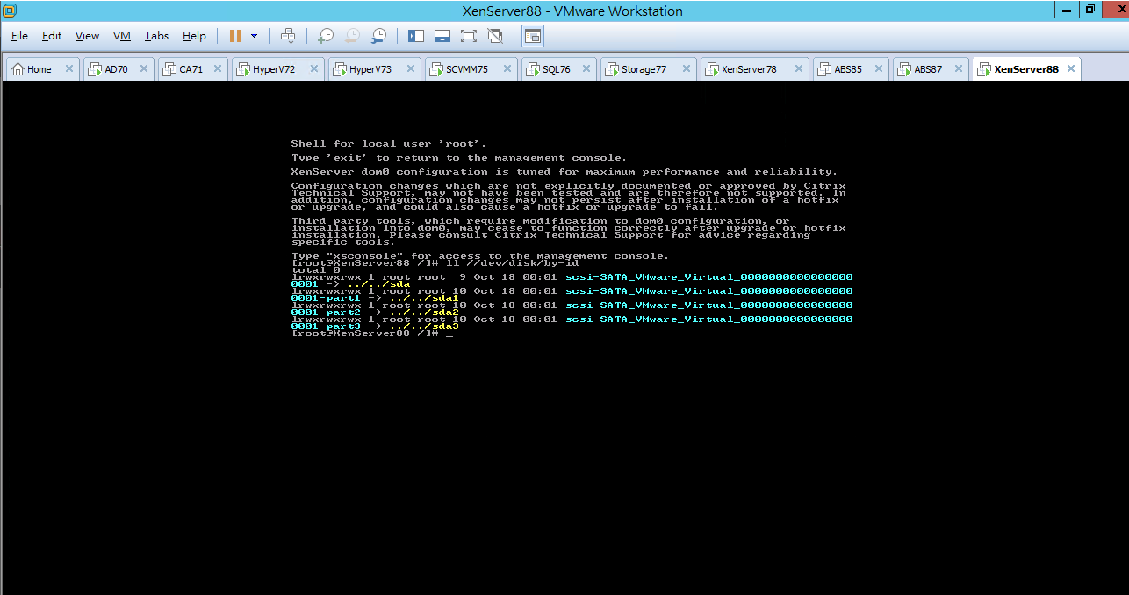Viewport: 1129px width, 595px height.
Task: Click the XenServer78 tab VM icon
Action: [712, 69]
